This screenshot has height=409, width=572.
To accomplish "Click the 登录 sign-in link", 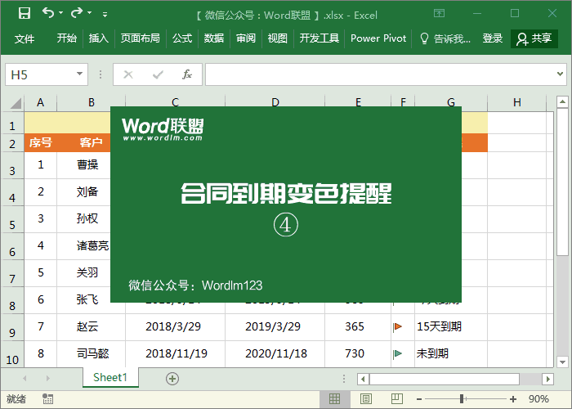I will click(x=492, y=38).
